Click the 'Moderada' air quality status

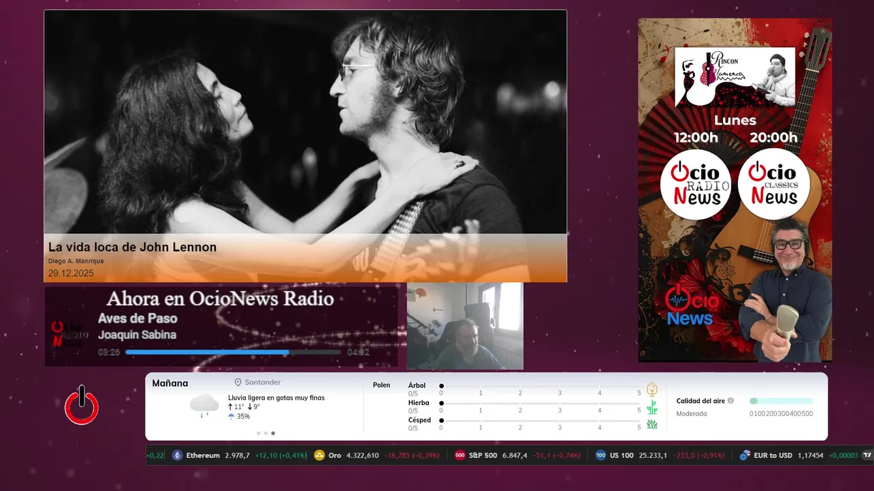pos(692,414)
